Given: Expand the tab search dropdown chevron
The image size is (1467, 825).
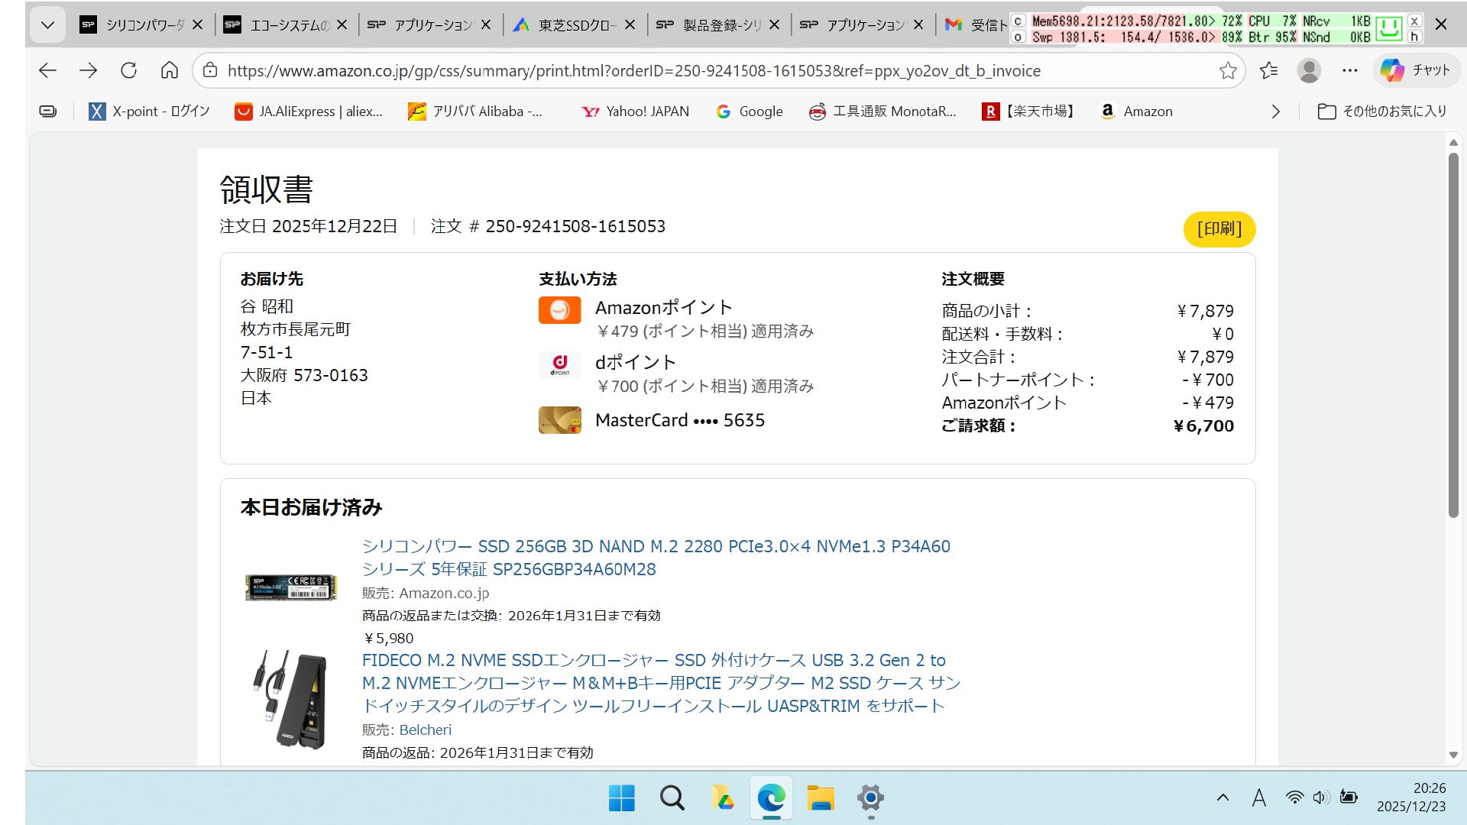Looking at the screenshot, I should click(47, 25).
